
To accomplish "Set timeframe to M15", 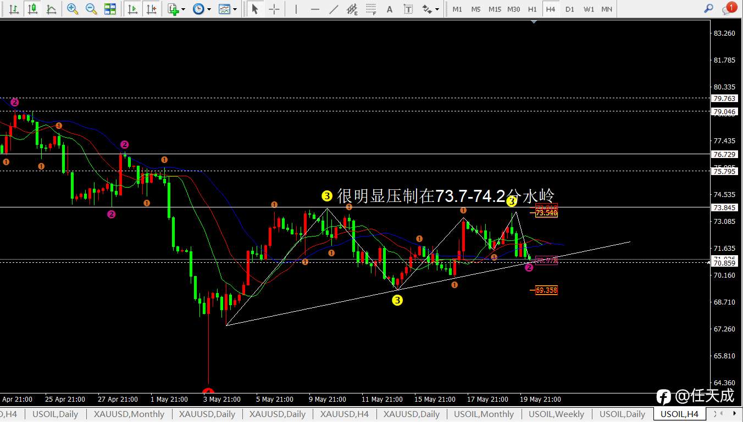I will (495, 9).
